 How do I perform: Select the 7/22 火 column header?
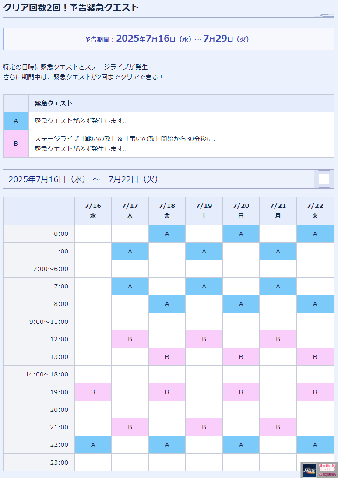(x=315, y=211)
